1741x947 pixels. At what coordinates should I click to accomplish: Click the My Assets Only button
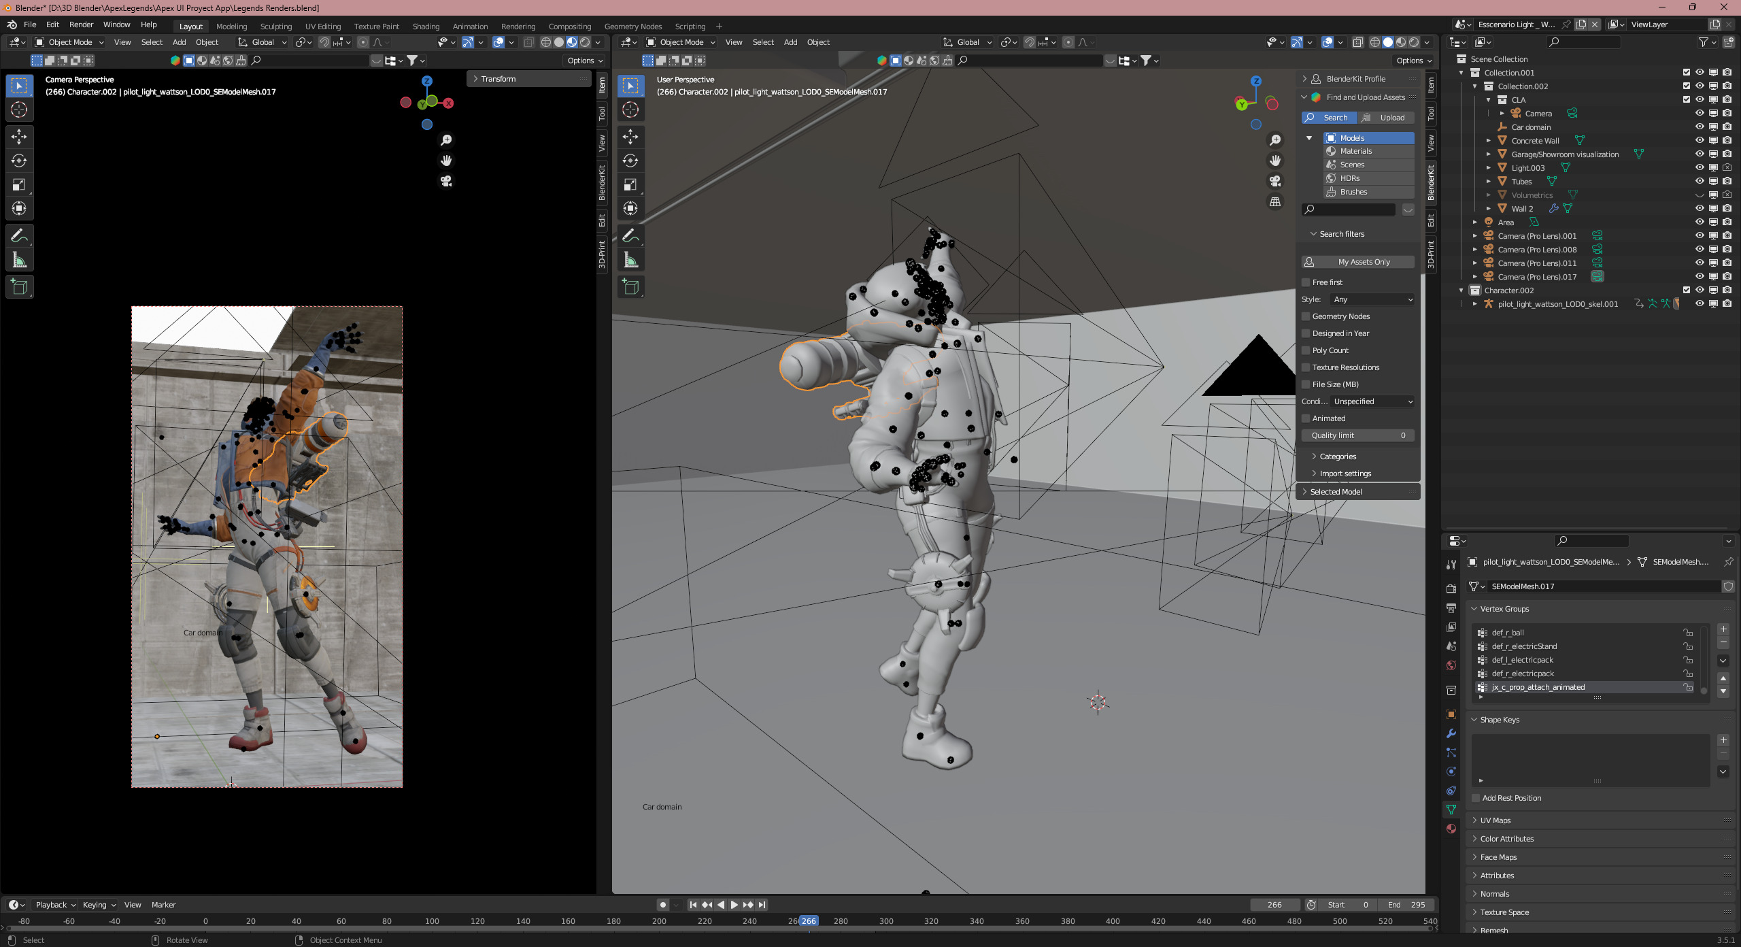tap(1358, 262)
